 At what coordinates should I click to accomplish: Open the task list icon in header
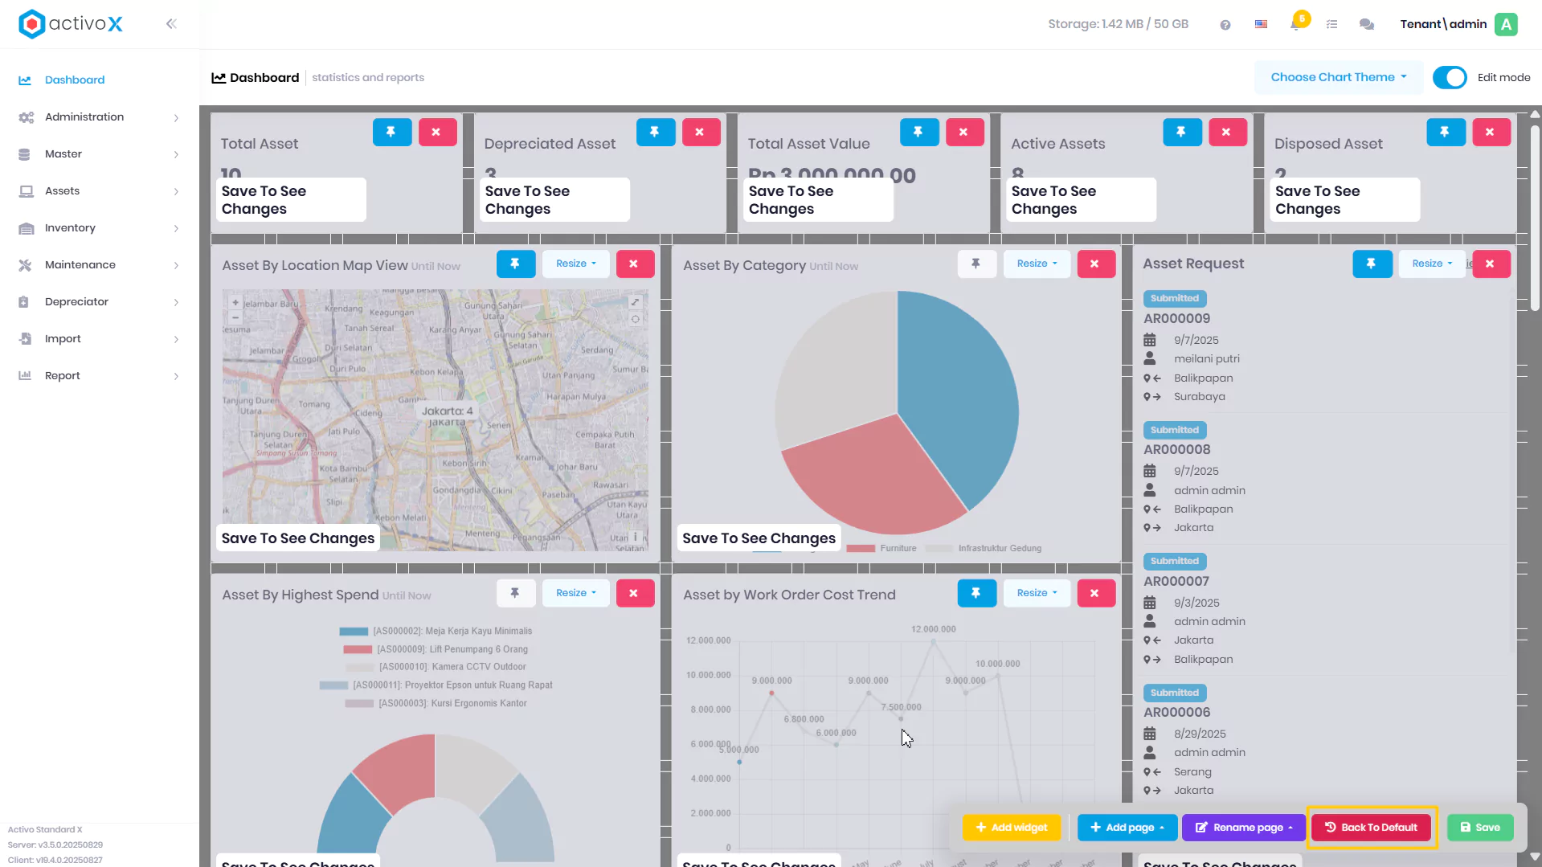click(x=1331, y=24)
